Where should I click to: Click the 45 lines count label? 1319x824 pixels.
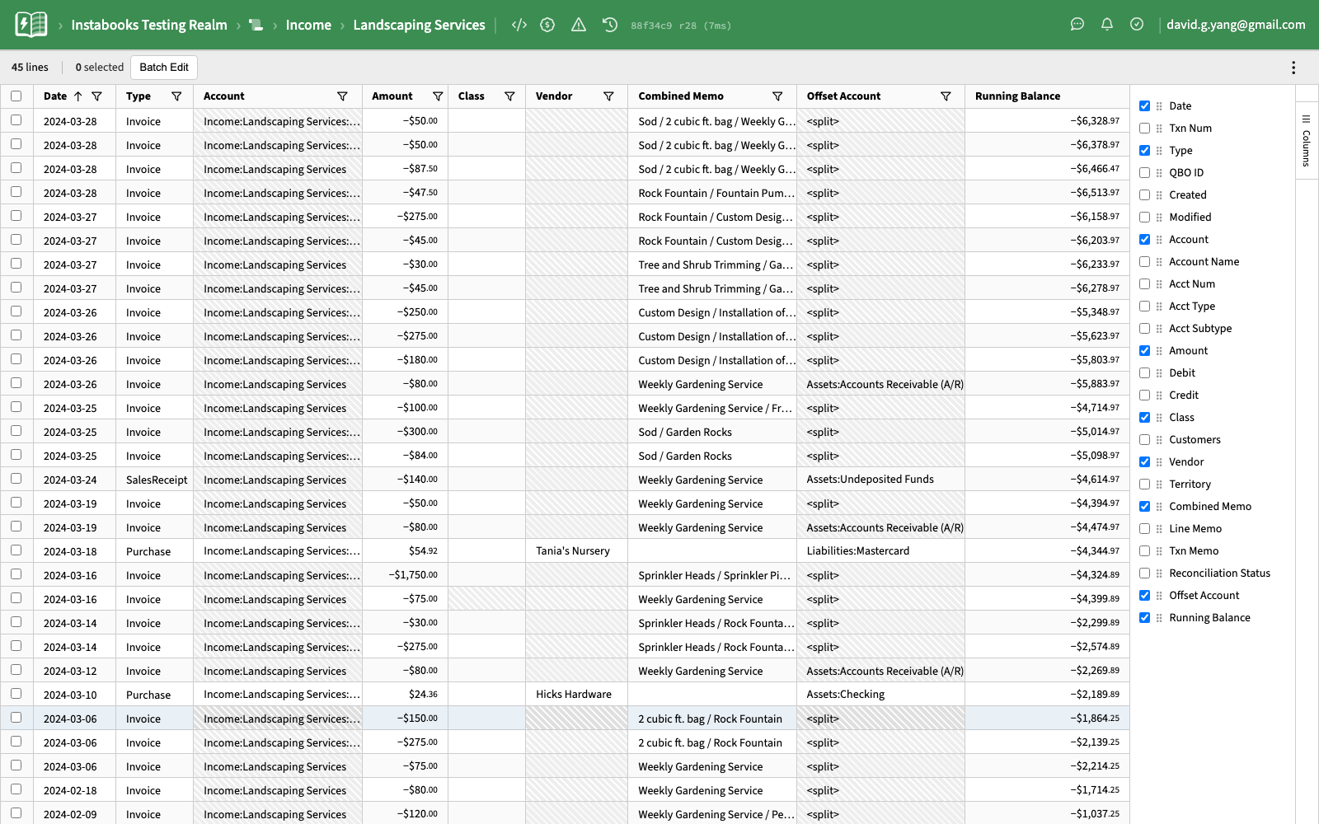tap(30, 68)
